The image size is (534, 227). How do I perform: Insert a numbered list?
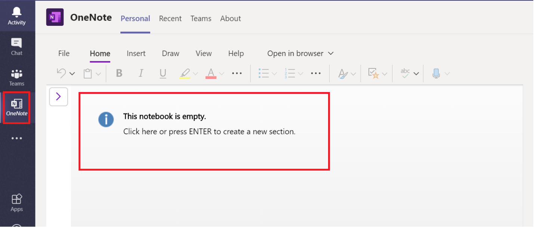pos(290,73)
